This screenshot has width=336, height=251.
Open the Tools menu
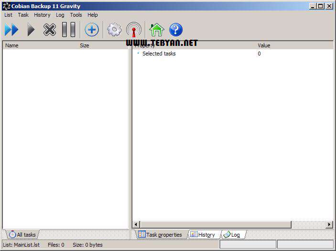(x=76, y=15)
